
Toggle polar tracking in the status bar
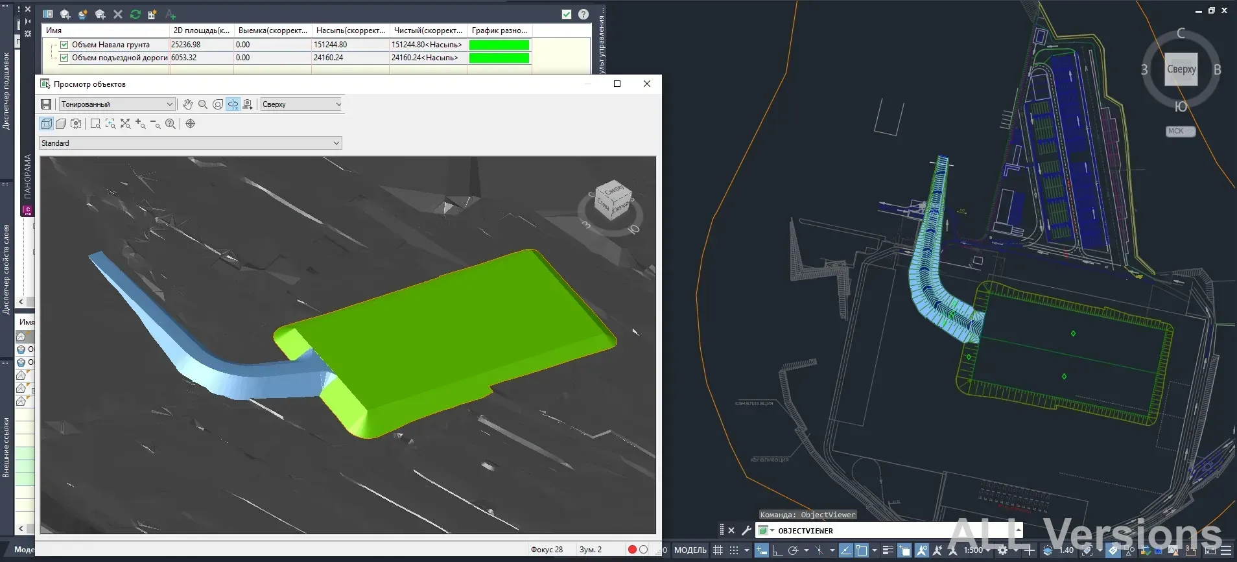pos(793,550)
